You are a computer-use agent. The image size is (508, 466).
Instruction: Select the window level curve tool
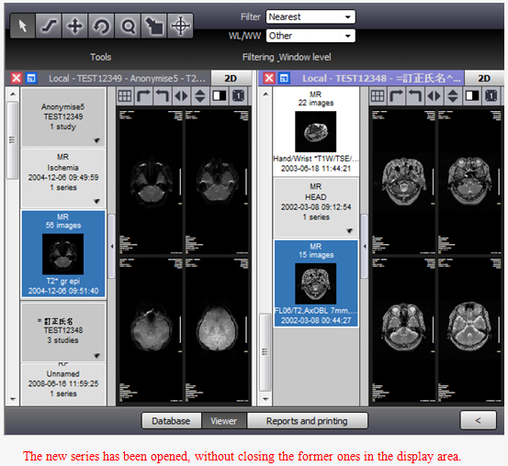click(49, 26)
